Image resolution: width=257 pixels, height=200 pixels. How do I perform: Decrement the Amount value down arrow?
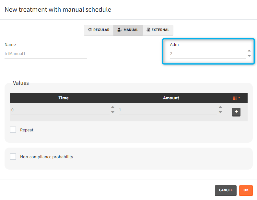(220, 112)
